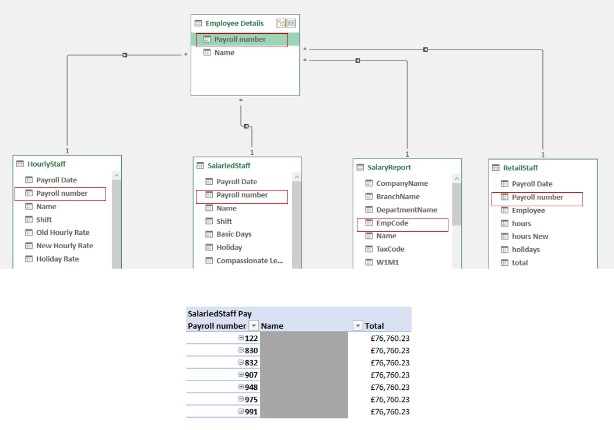Image resolution: width=614 pixels, height=430 pixels.
Task: Select New Hourly Rate field
Action: coord(65,246)
